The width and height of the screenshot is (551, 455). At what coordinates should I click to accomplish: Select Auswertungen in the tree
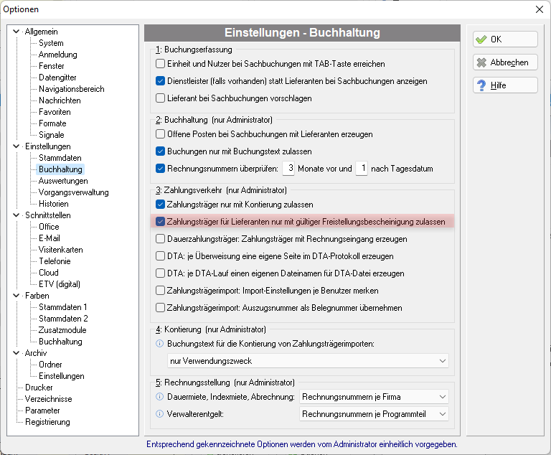63,181
